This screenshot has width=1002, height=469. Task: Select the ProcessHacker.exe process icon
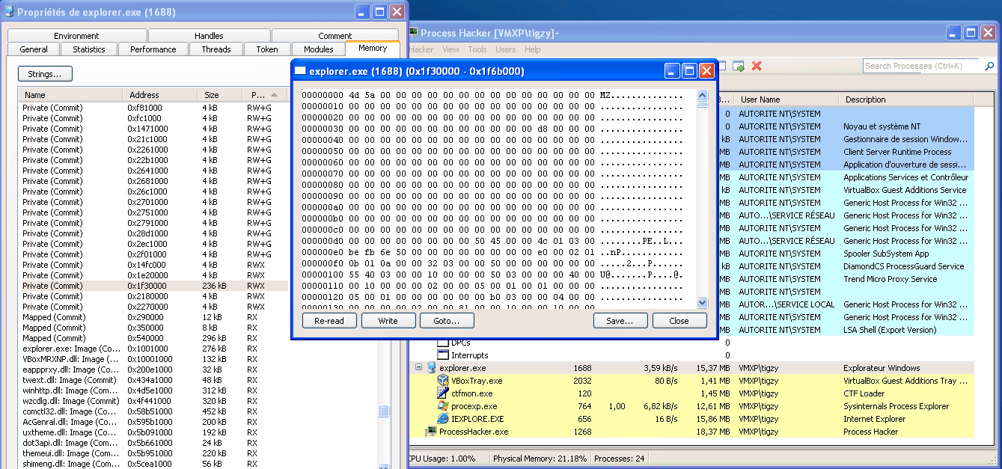point(430,432)
